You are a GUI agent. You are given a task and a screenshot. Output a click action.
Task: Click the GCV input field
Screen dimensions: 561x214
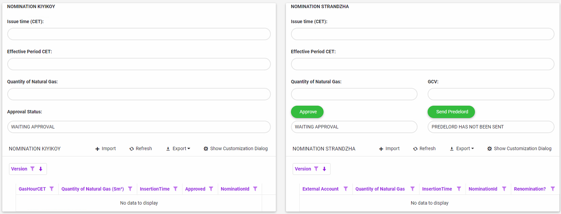[491, 94]
